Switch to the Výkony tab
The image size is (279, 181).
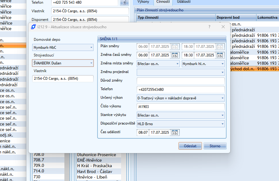(x=143, y=2)
